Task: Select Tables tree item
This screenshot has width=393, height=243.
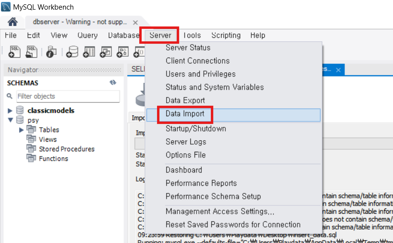Action: (49, 130)
